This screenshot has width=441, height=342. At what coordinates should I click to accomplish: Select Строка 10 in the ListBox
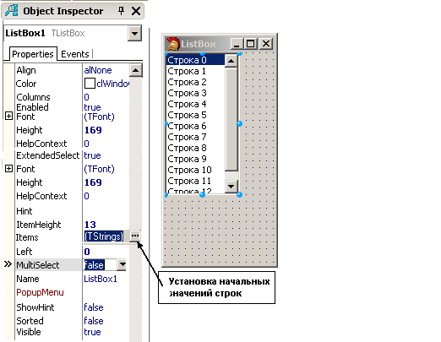point(196,170)
